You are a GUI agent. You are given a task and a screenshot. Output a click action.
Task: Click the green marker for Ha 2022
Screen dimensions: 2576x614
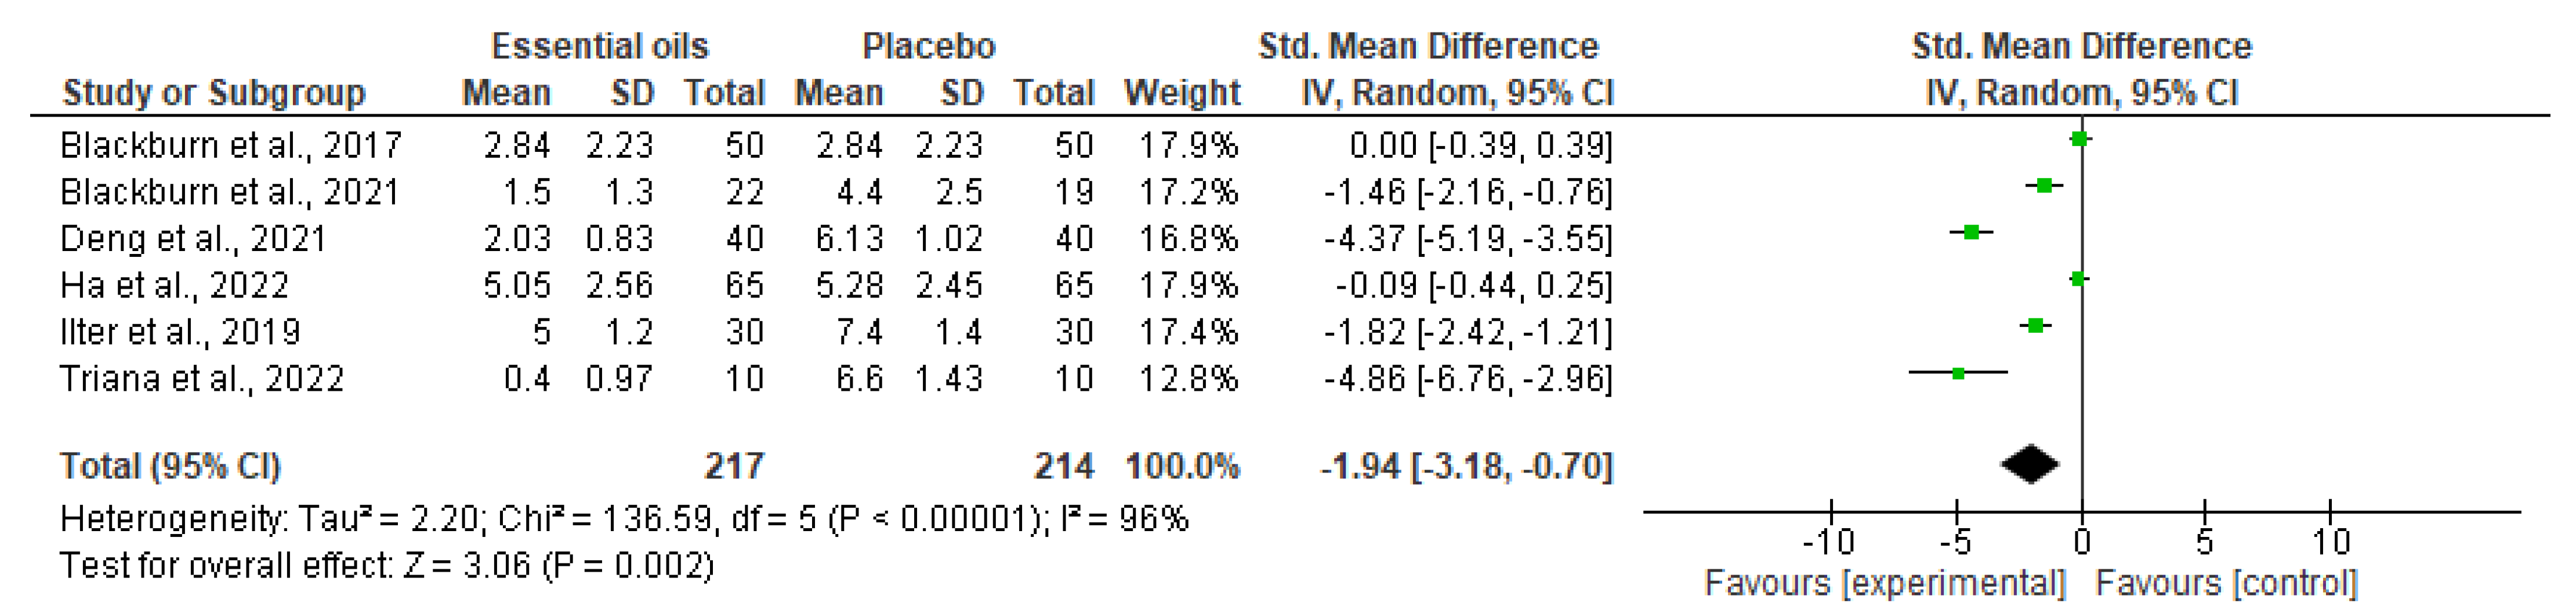(2078, 279)
